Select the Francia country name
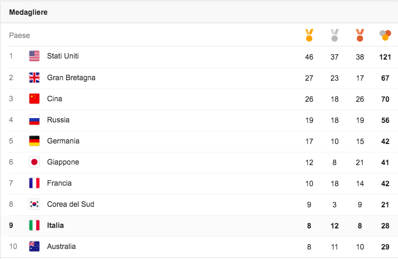Image resolution: width=398 pixels, height=259 pixels. click(59, 183)
